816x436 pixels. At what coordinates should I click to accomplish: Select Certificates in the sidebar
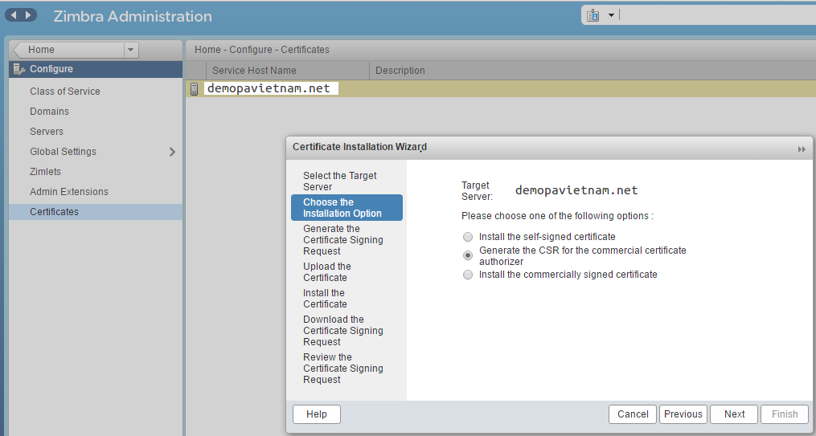96,212
